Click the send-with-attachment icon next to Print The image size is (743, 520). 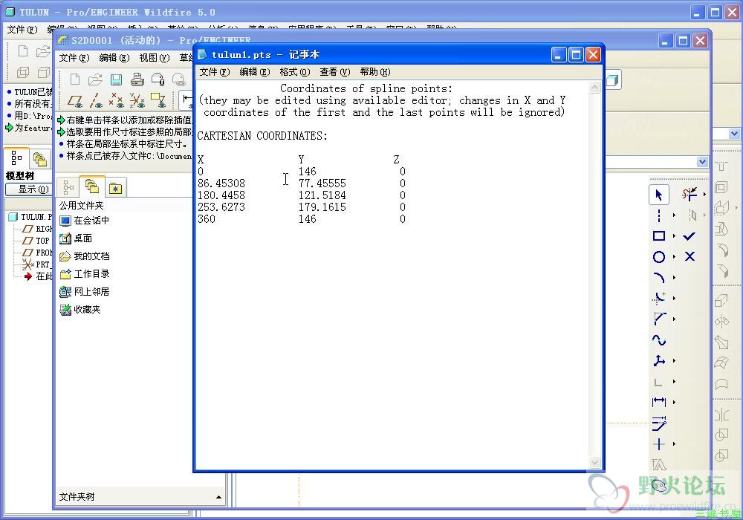158,79
